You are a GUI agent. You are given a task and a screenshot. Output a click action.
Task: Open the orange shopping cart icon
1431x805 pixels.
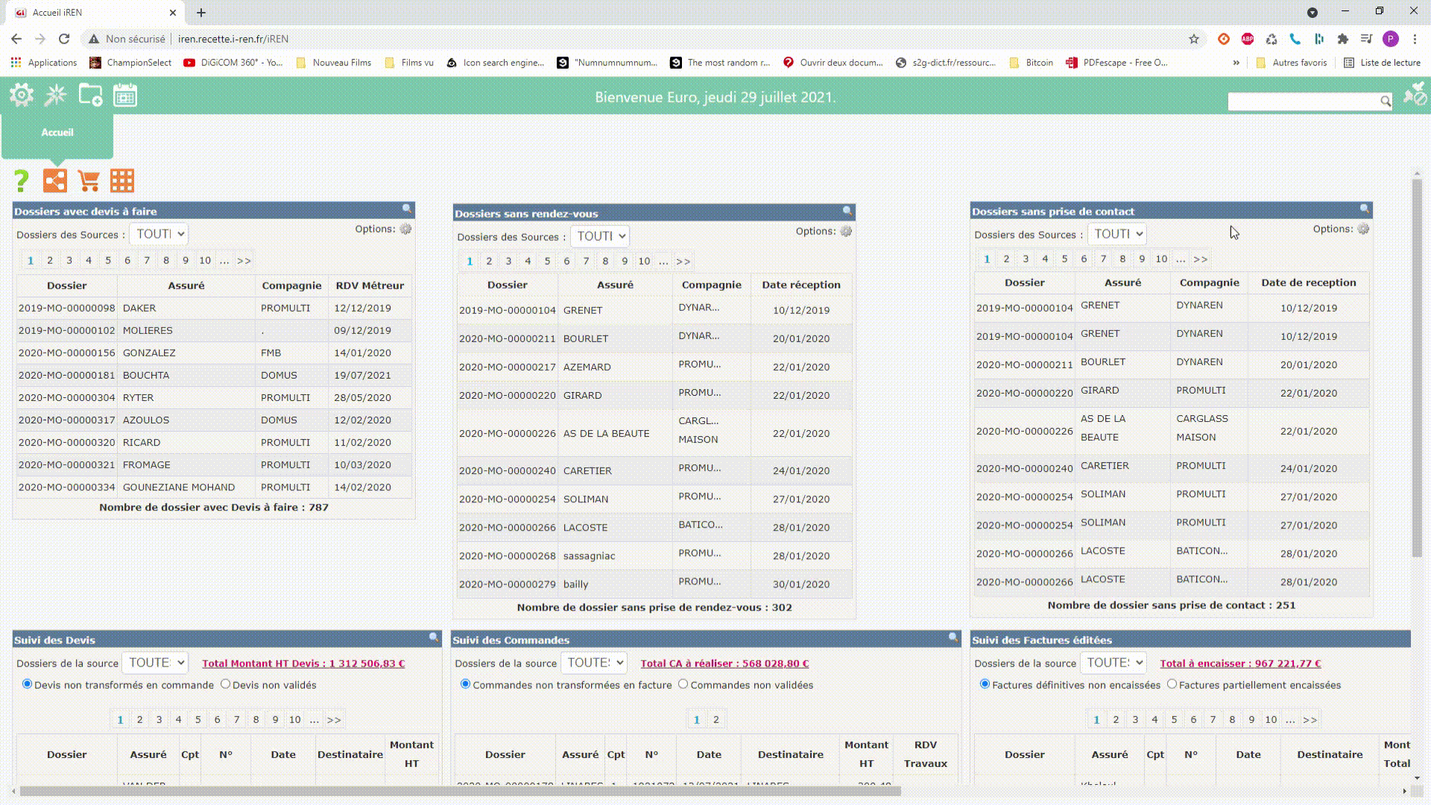89,180
